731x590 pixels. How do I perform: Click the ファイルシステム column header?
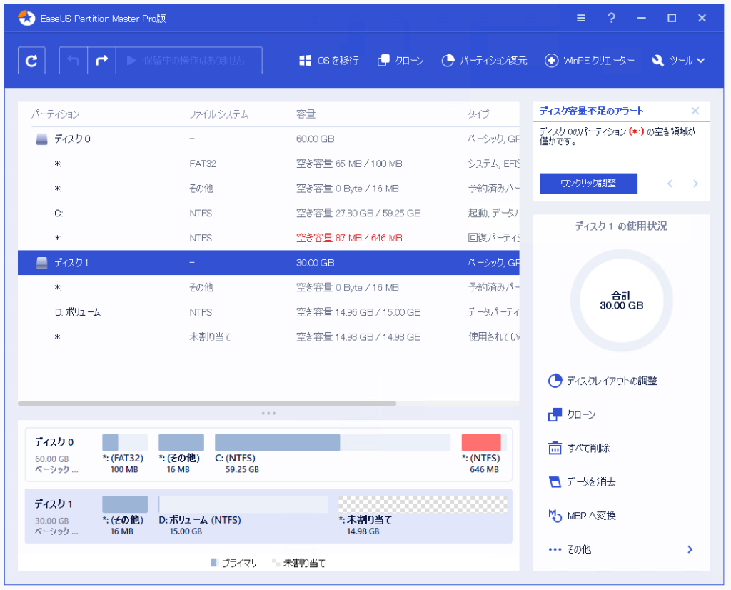[x=218, y=114]
